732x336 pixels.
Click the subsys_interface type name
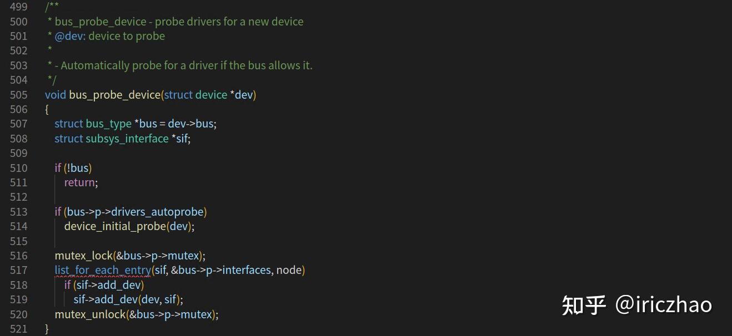point(127,139)
